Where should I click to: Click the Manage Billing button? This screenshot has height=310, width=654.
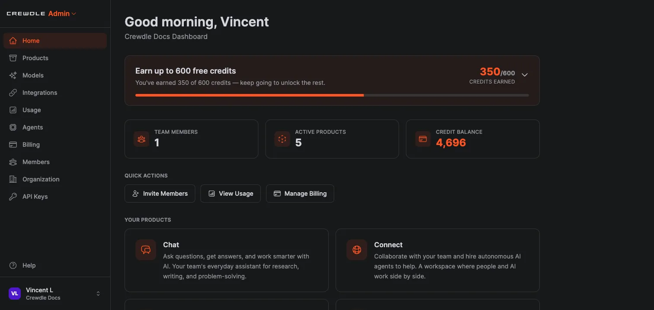300,194
